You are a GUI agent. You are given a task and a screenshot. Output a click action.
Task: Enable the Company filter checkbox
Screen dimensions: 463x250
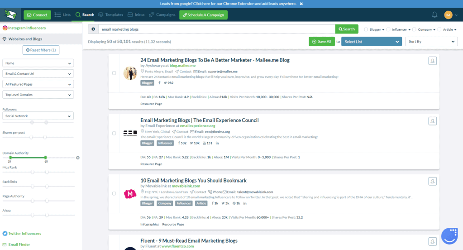[414, 29]
